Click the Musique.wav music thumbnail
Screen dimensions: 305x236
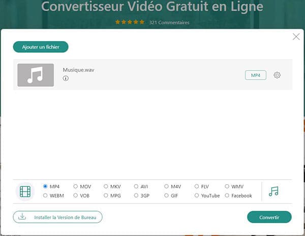(x=36, y=75)
